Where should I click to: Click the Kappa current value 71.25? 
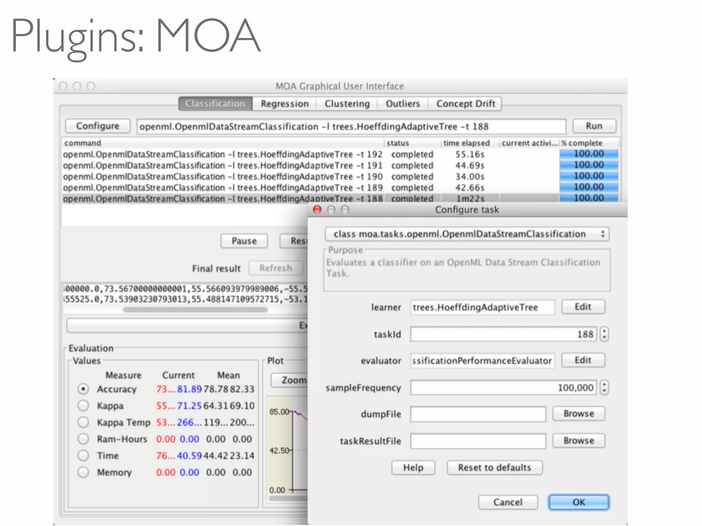coord(190,406)
